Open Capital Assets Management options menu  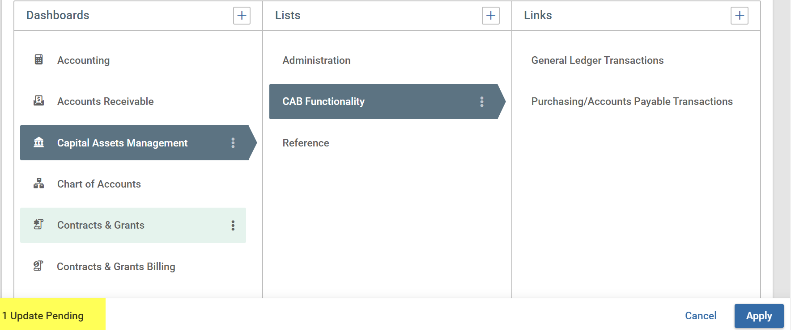(x=233, y=143)
